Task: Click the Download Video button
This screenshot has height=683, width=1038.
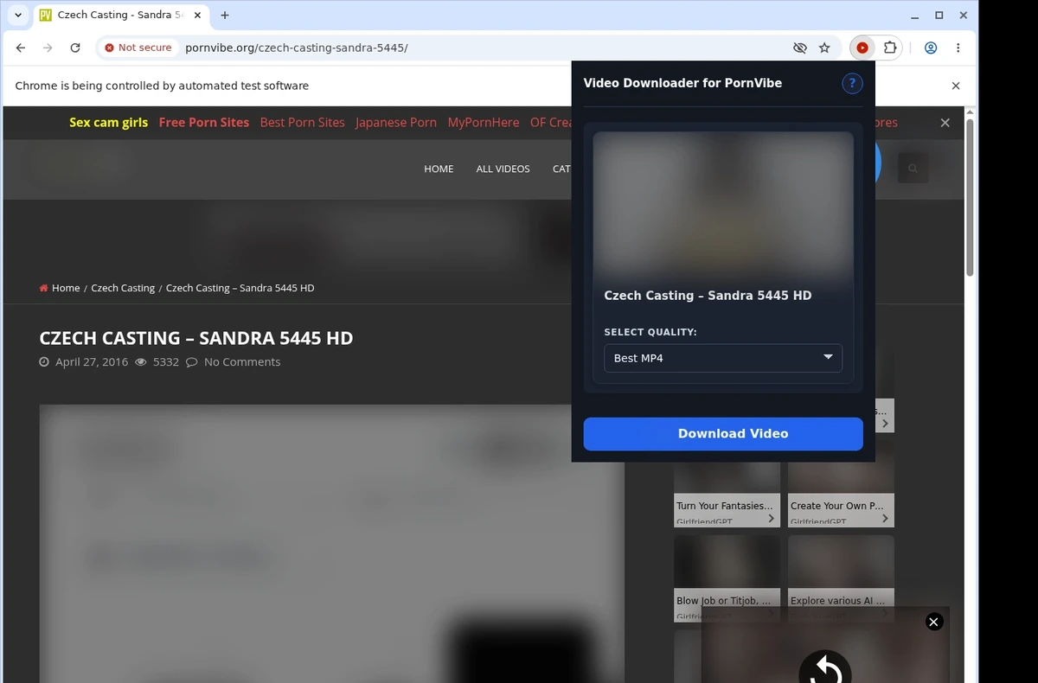Action: [723, 434]
